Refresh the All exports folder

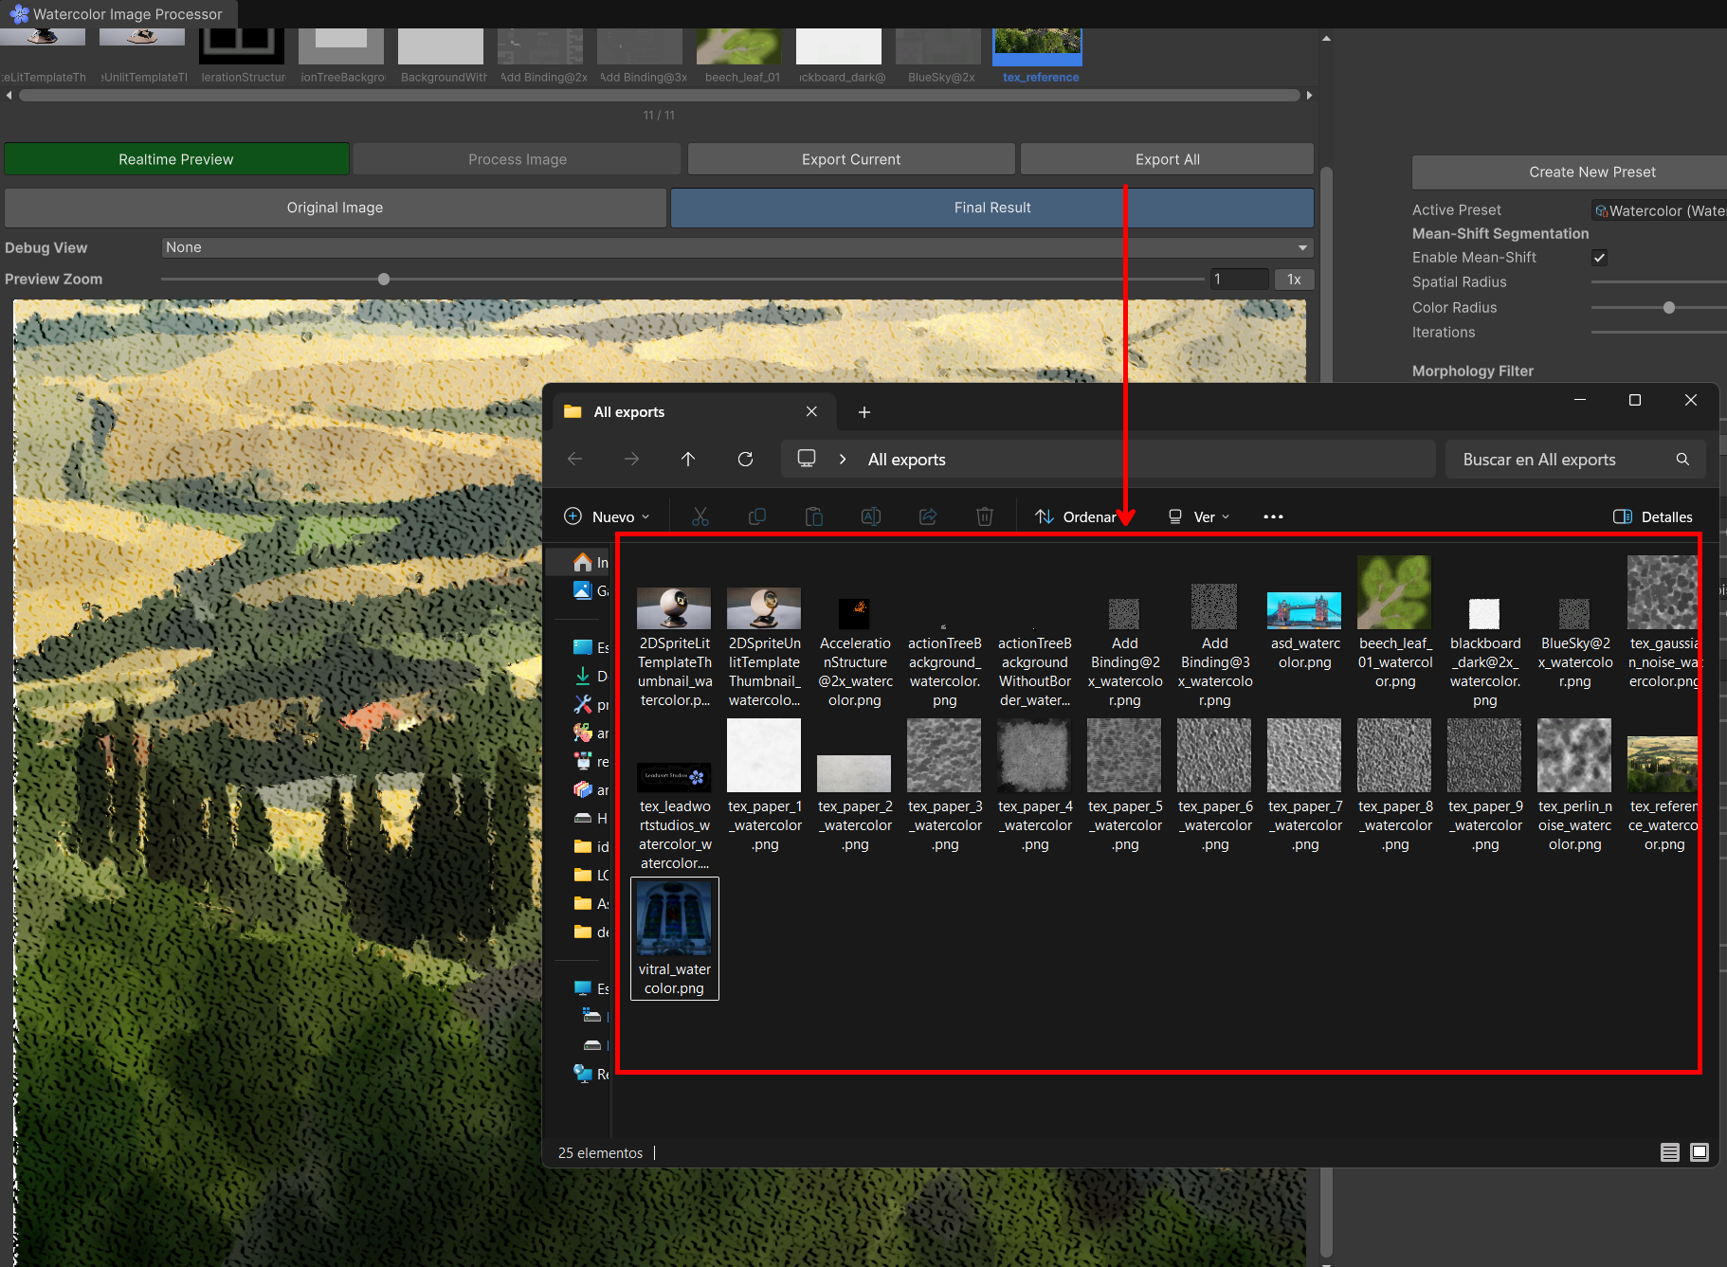point(745,460)
